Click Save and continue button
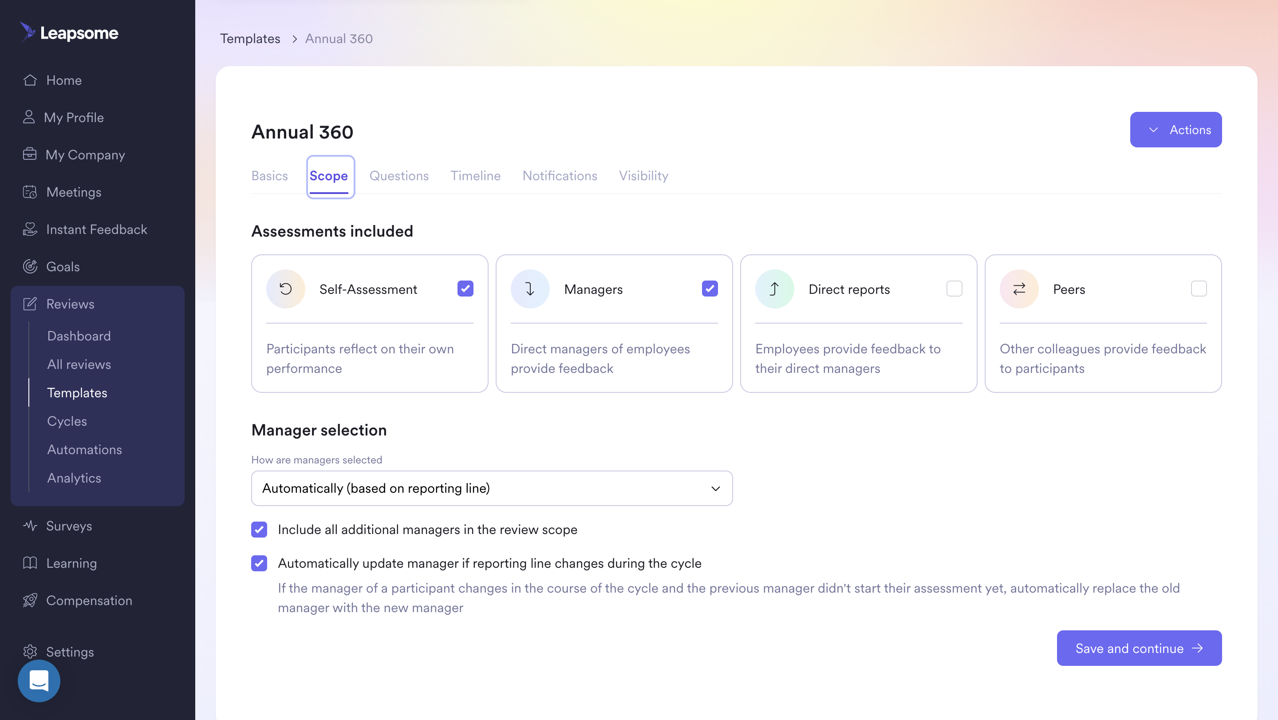This screenshot has width=1278, height=720. 1139,648
